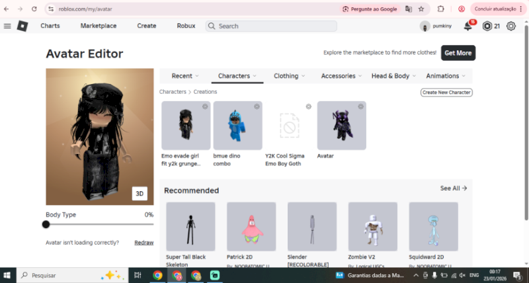Open Super Tall Black Skeleton item
Screen dimensions: 529x283
(190, 227)
